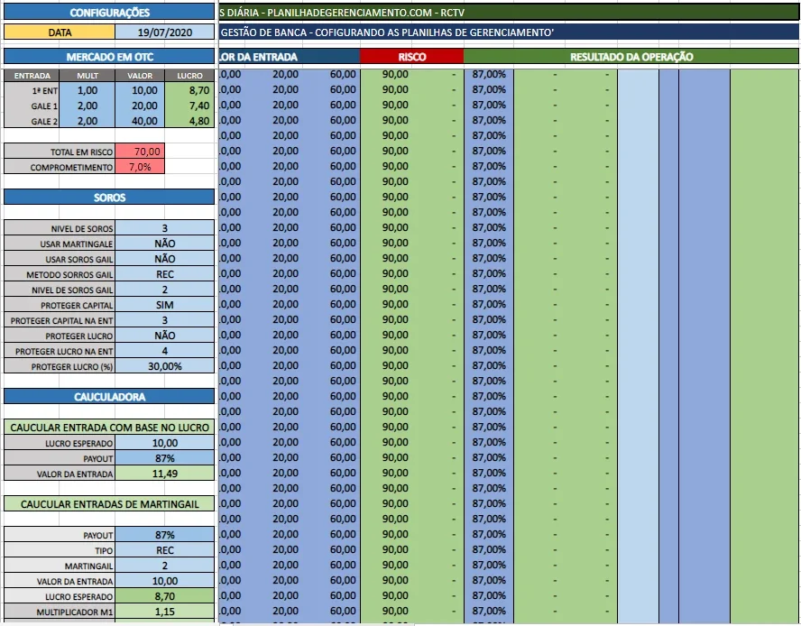This screenshot has height=626, width=801.
Task: Click the COMPROMETIMENTO cell showing 7,0%
Action: pyautogui.click(x=140, y=167)
